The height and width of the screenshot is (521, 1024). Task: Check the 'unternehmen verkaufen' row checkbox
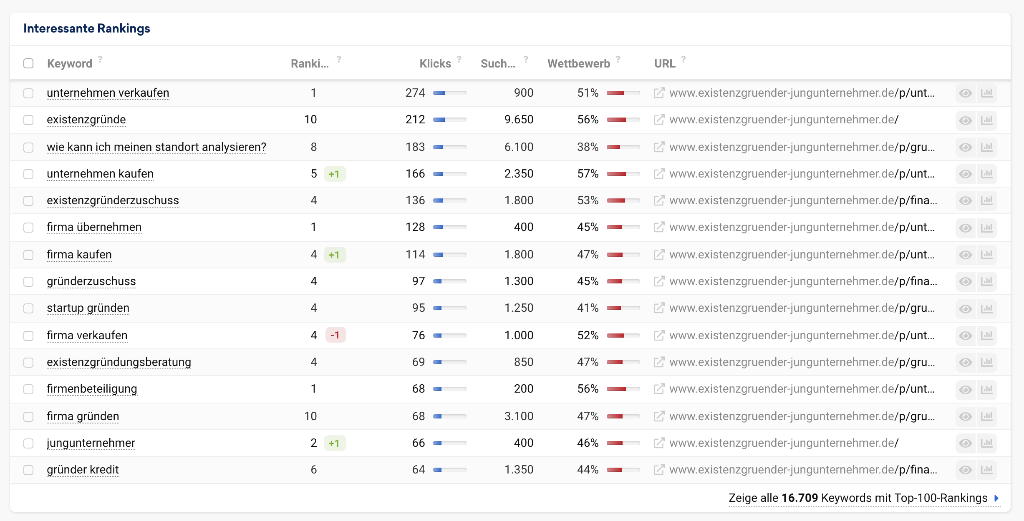[28, 93]
